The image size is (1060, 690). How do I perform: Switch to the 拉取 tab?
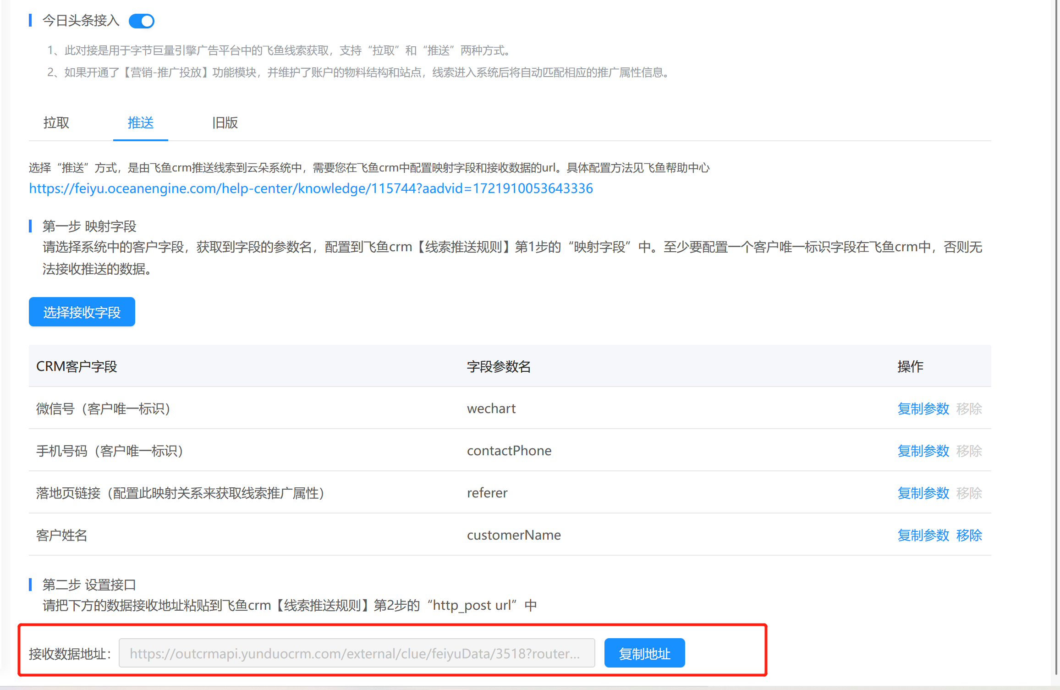coord(56,123)
